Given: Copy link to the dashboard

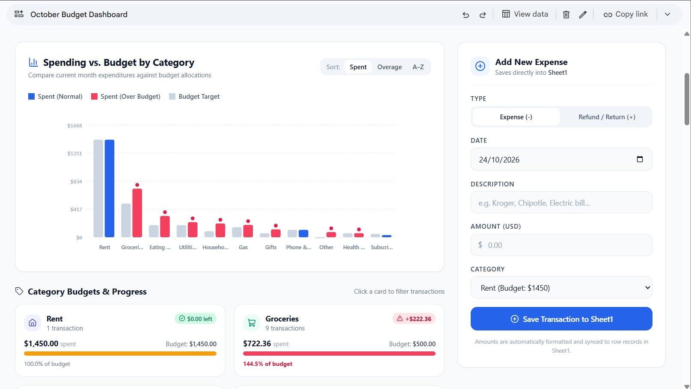Looking at the screenshot, I should pyautogui.click(x=626, y=14).
